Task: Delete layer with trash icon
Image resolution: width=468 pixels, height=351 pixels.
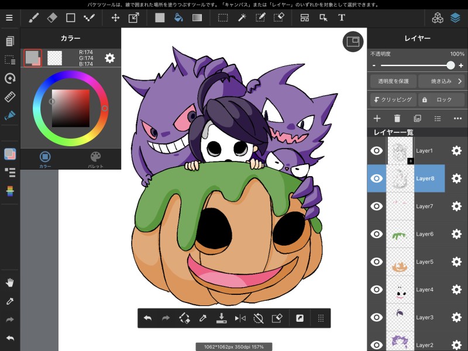Action: [397, 119]
